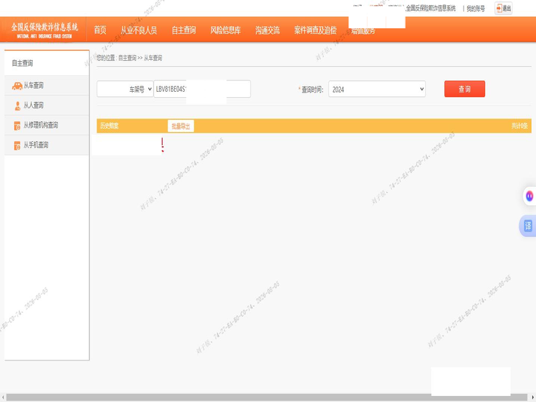Click the VIN input field with LBV81BE04S

click(x=202, y=89)
